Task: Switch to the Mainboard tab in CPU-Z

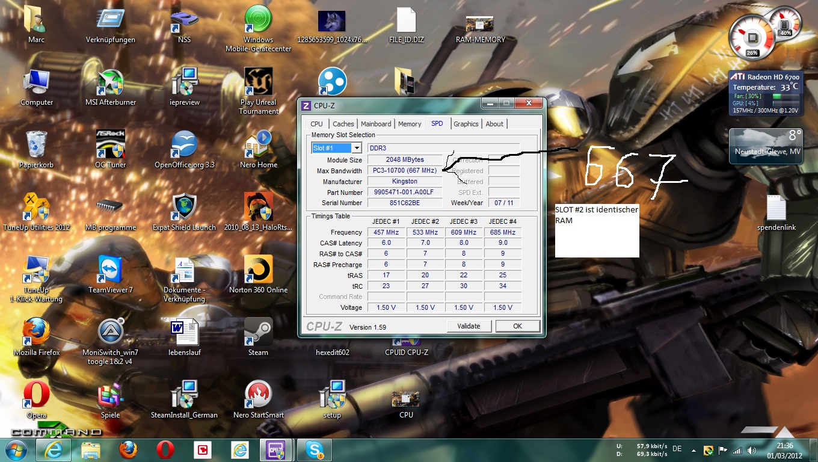Action: 376,124
